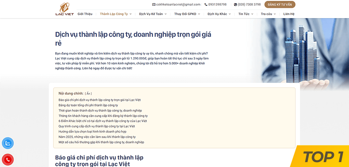Open the Dịch Vụ Khác dropdown

(x=219, y=14)
